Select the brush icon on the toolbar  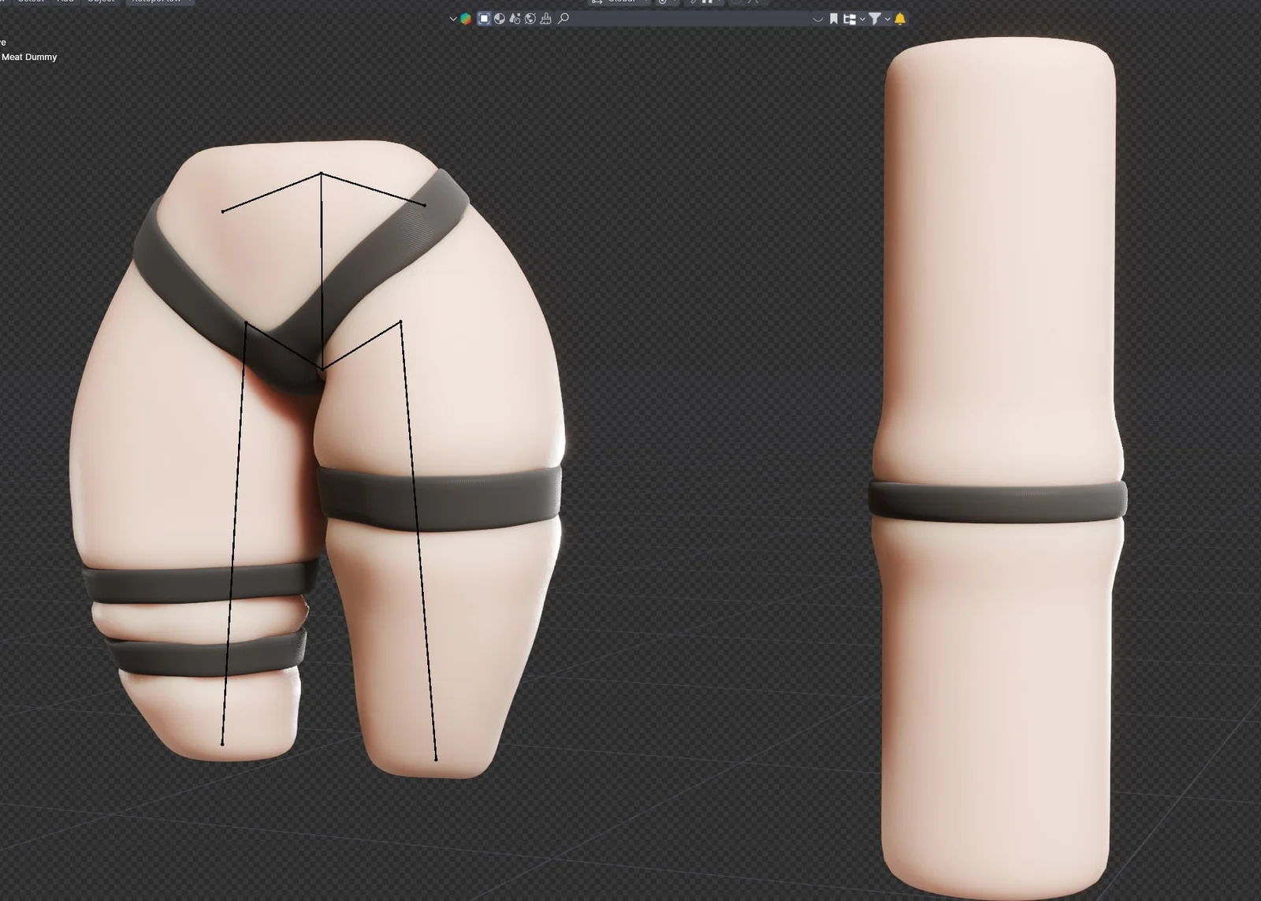[547, 19]
